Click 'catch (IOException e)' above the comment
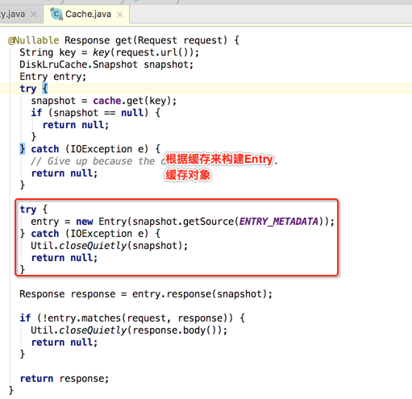412x399 pixels. pos(89,149)
